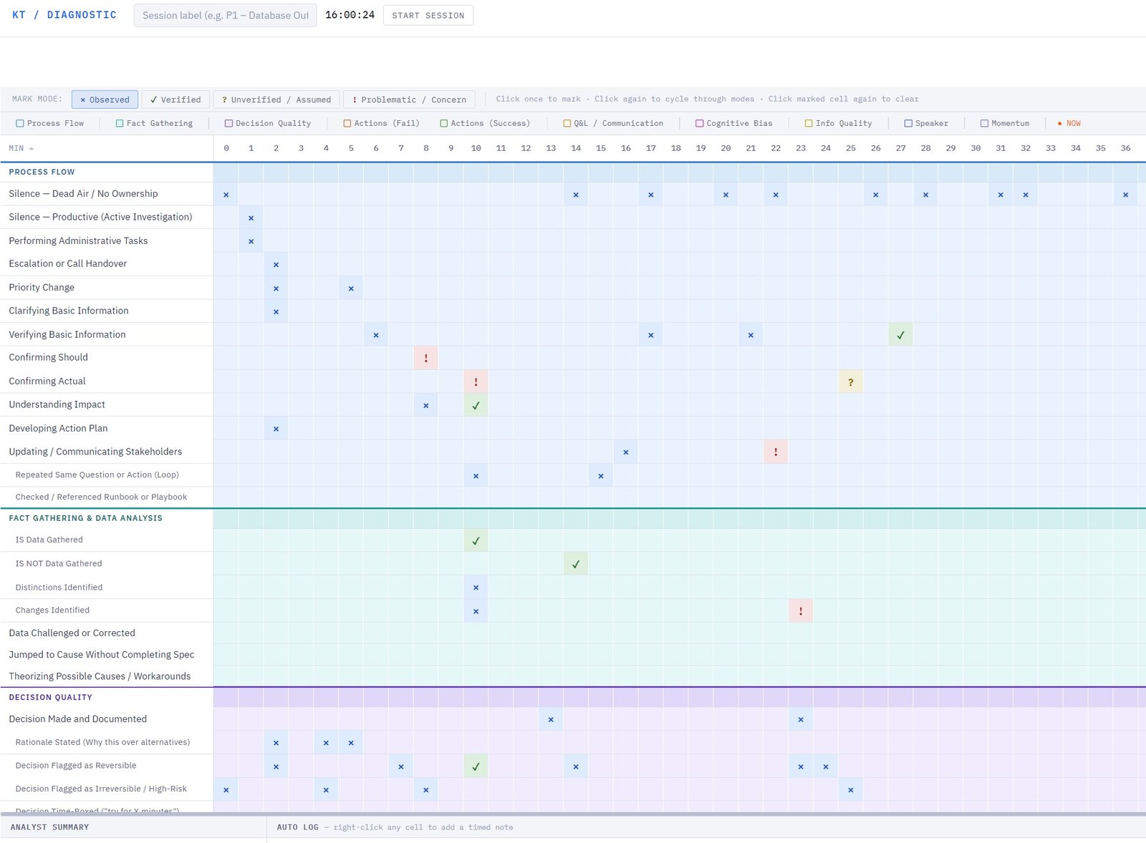Click minute 10 column header
Viewport: 1146px width, 843px height.
point(476,148)
